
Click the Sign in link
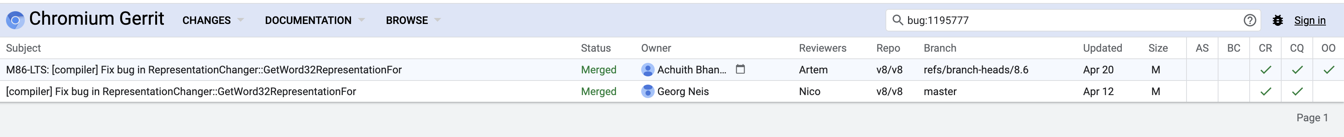tap(1309, 20)
